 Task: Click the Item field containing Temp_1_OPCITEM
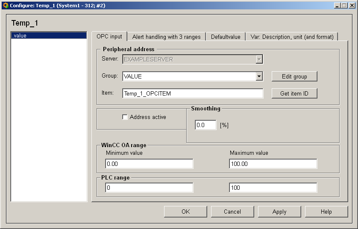pos(192,93)
